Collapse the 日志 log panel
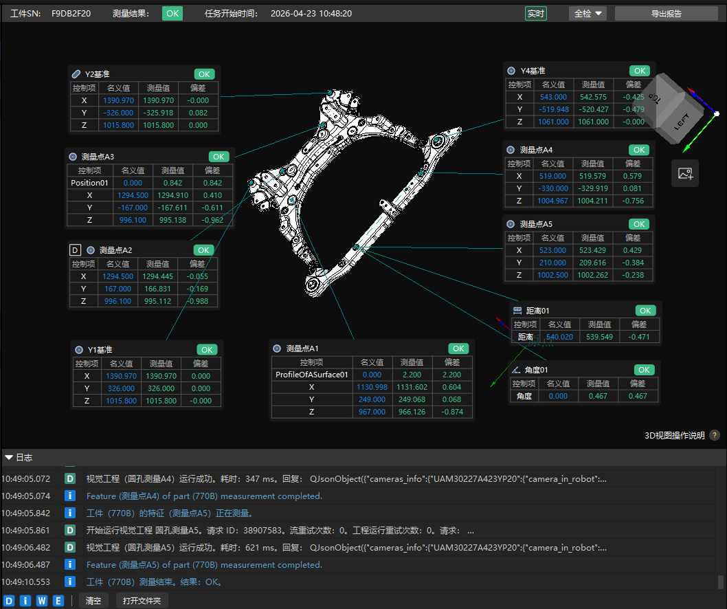This screenshot has width=727, height=609. [9, 457]
